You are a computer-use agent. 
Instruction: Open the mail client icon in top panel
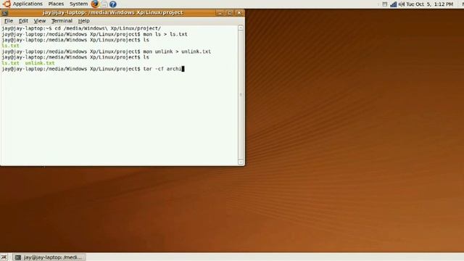click(104, 4)
